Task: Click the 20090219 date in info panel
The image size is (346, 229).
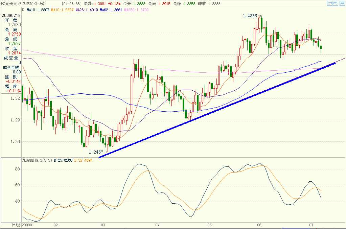Action: [11, 16]
